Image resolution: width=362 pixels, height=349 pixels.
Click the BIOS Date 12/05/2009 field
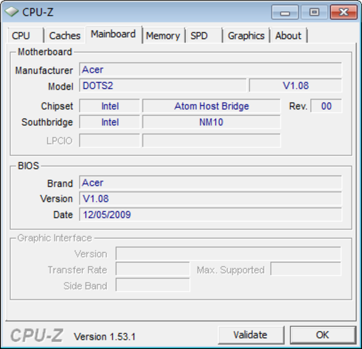pyautogui.click(x=210, y=215)
